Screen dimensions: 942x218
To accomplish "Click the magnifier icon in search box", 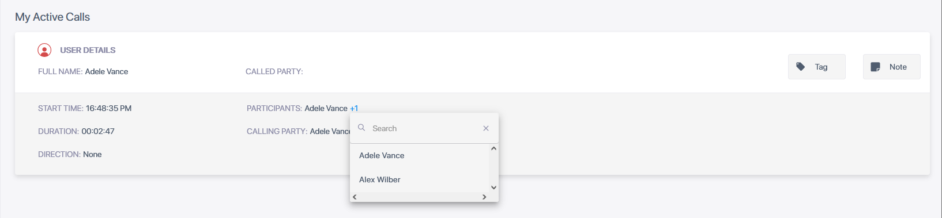I will [x=361, y=128].
